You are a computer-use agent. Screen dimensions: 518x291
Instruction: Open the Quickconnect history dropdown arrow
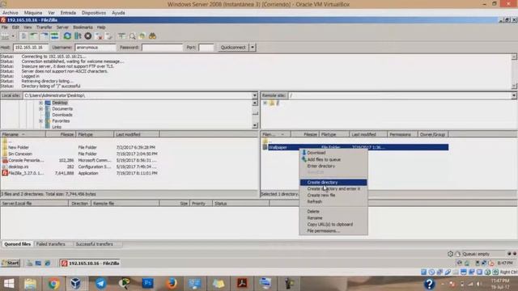(253, 48)
